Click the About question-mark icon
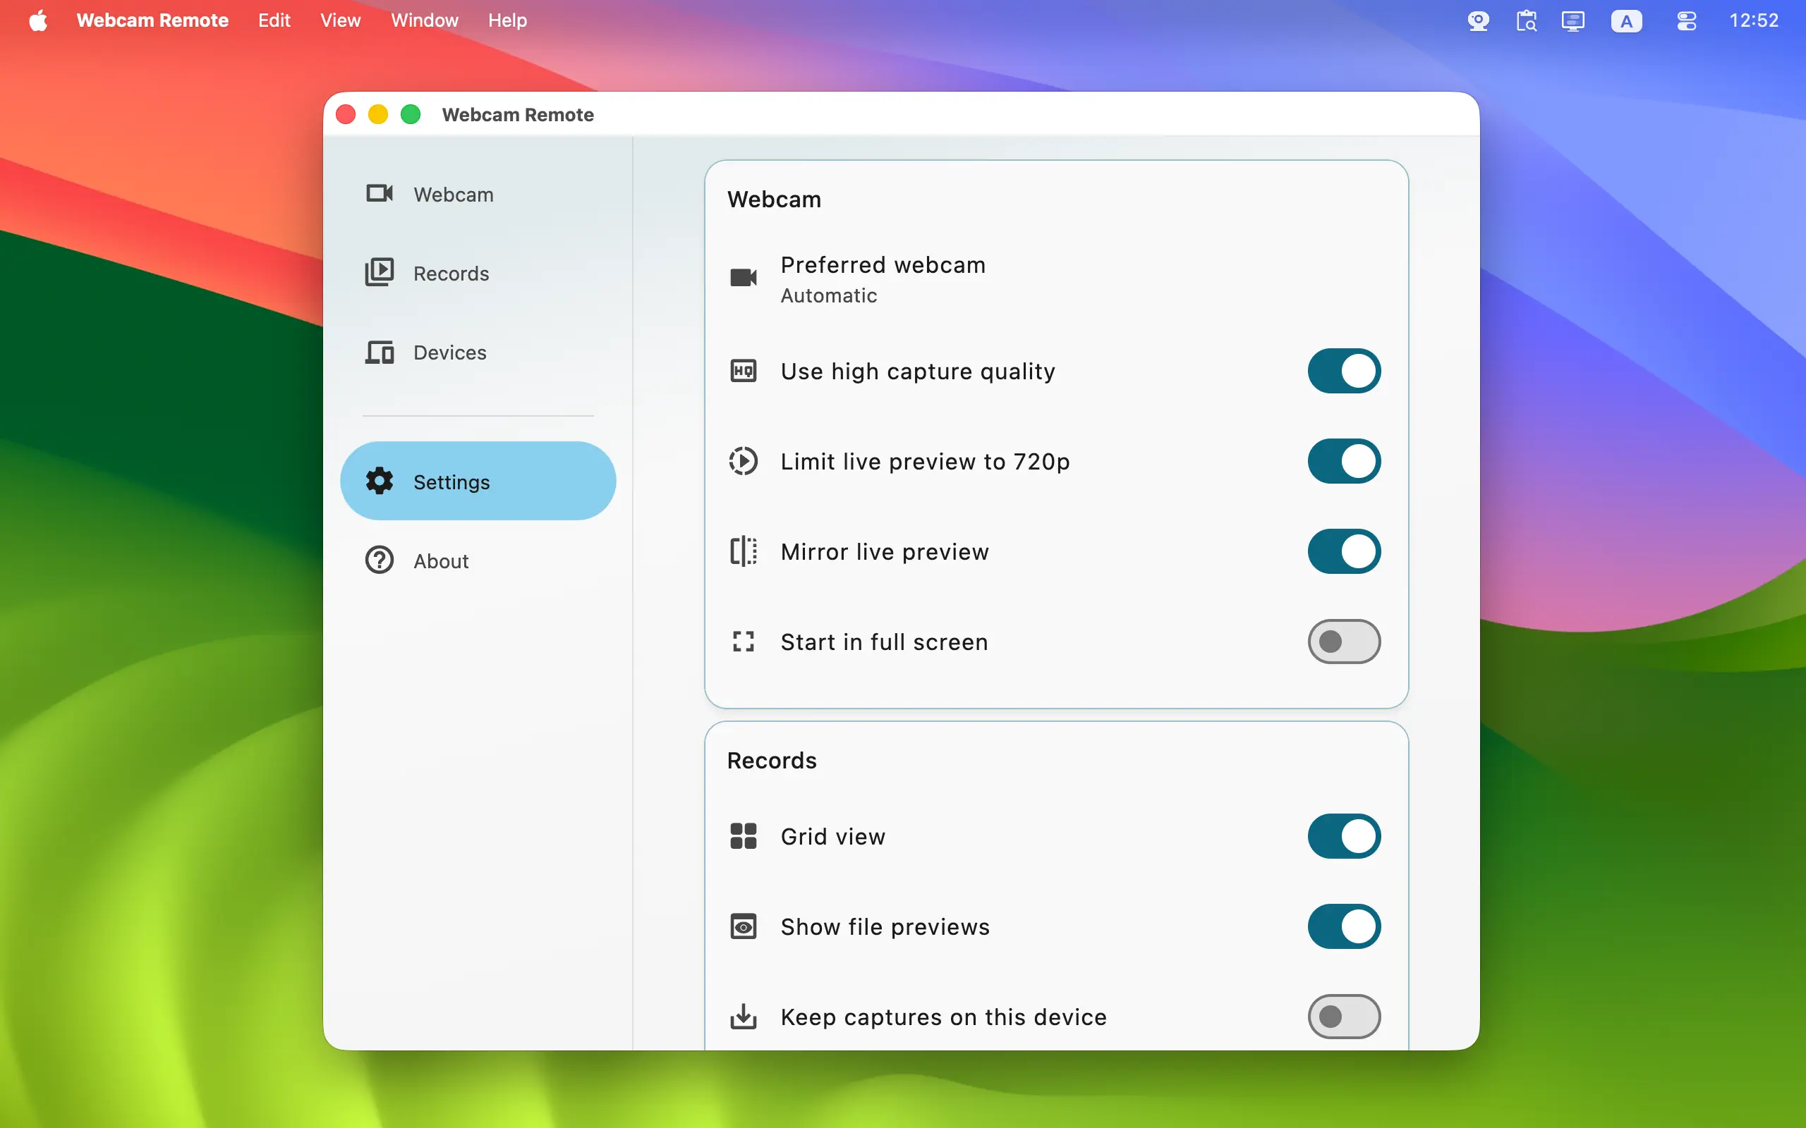 click(x=379, y=560)
